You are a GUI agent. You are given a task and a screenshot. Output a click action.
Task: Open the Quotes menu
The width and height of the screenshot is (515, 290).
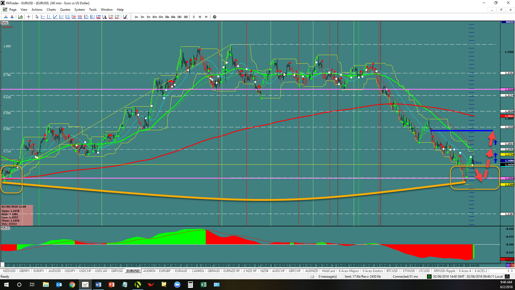coord(65,10)
